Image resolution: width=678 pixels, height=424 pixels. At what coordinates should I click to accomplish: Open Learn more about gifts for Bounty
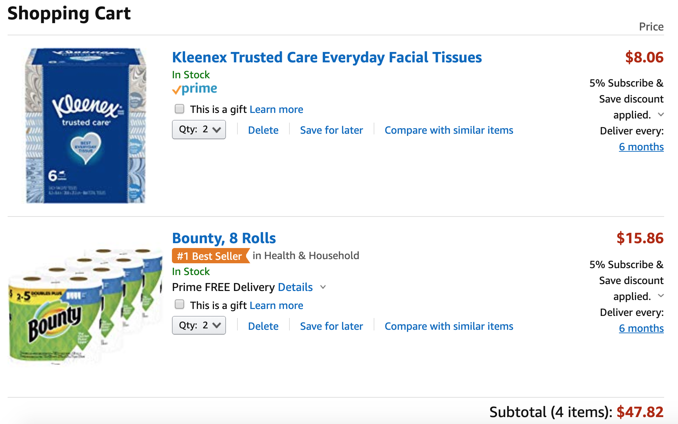(276, 306)
